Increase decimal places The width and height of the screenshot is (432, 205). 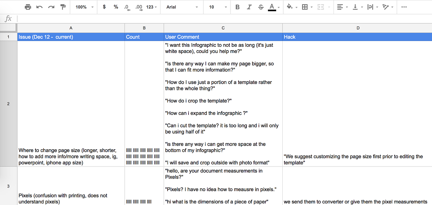coord(139,7)
